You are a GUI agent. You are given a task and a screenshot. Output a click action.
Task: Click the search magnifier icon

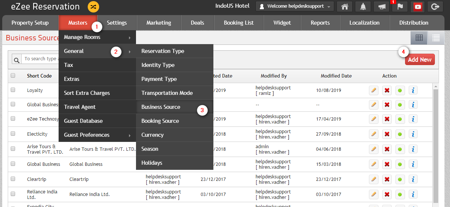click(17, 60)
